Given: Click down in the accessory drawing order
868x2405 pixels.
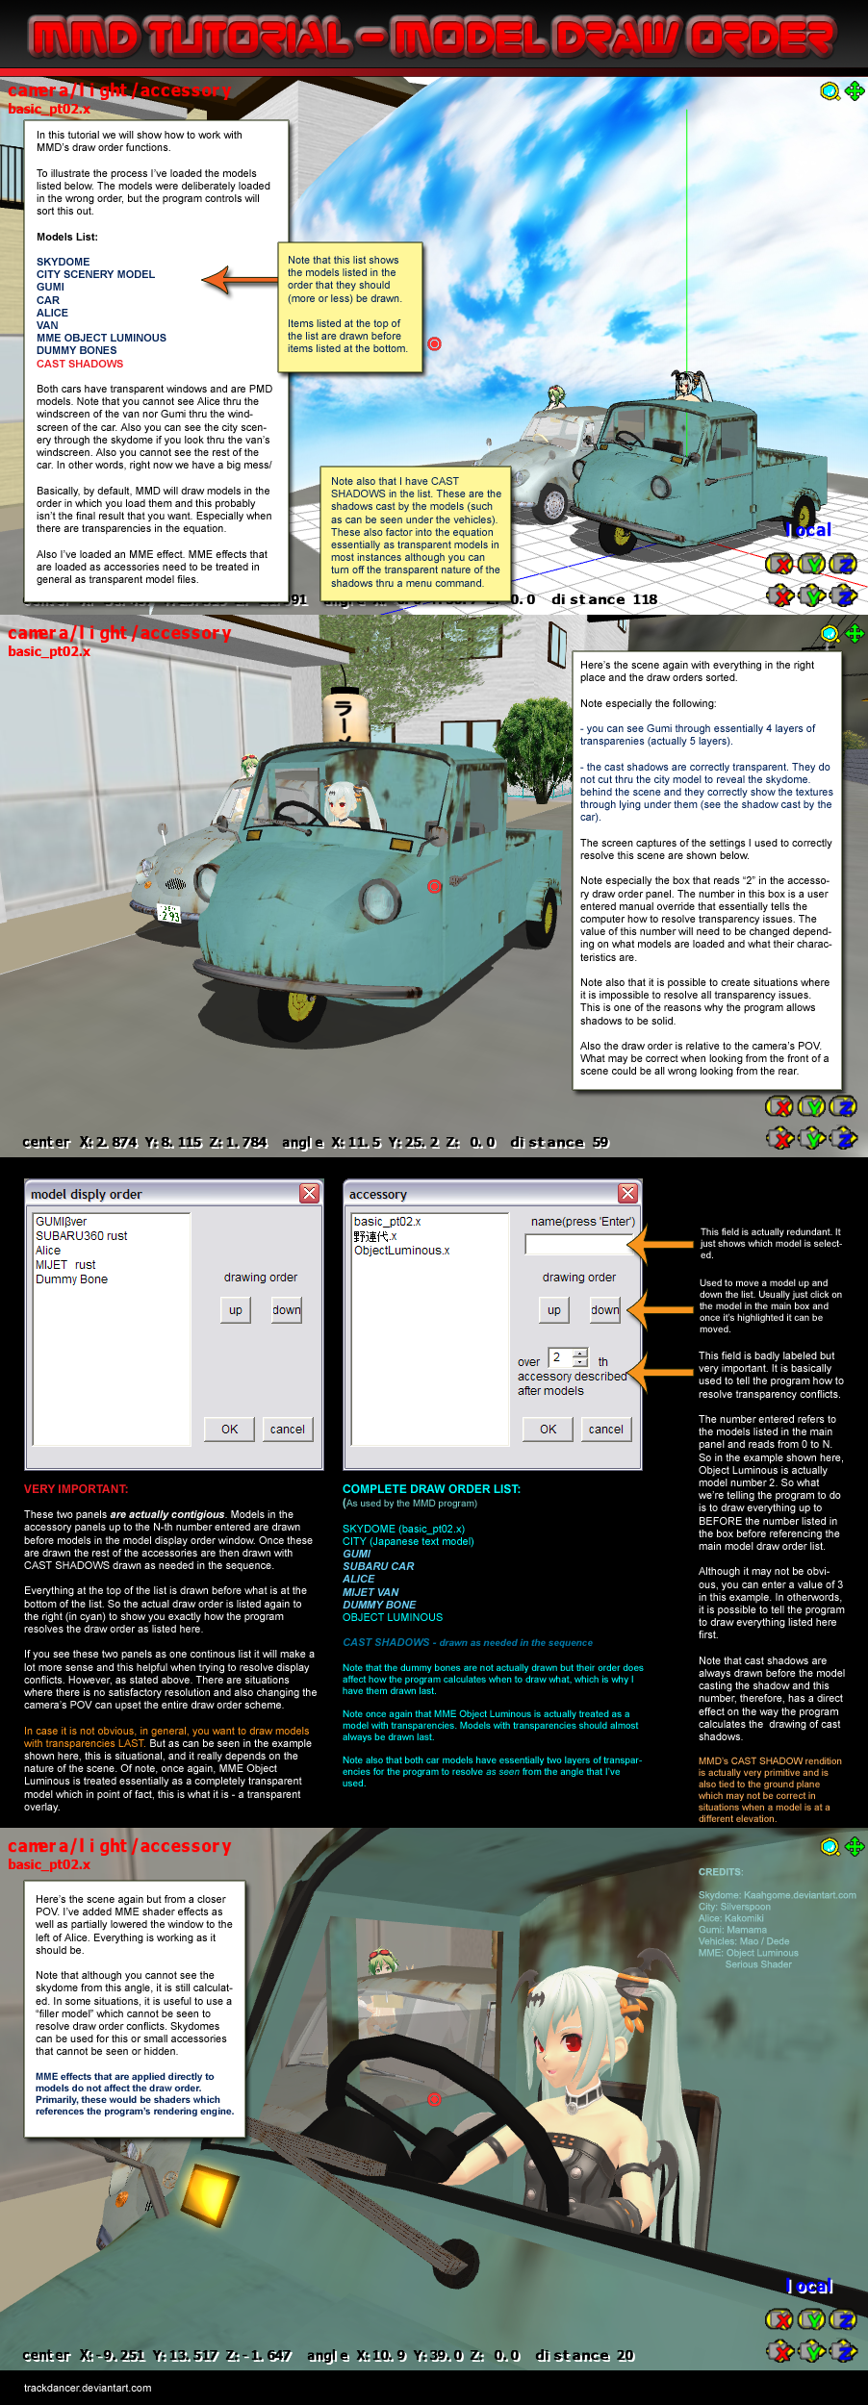Looking at the screenshot, I should pyautogui.click(x=605, y=1310).
